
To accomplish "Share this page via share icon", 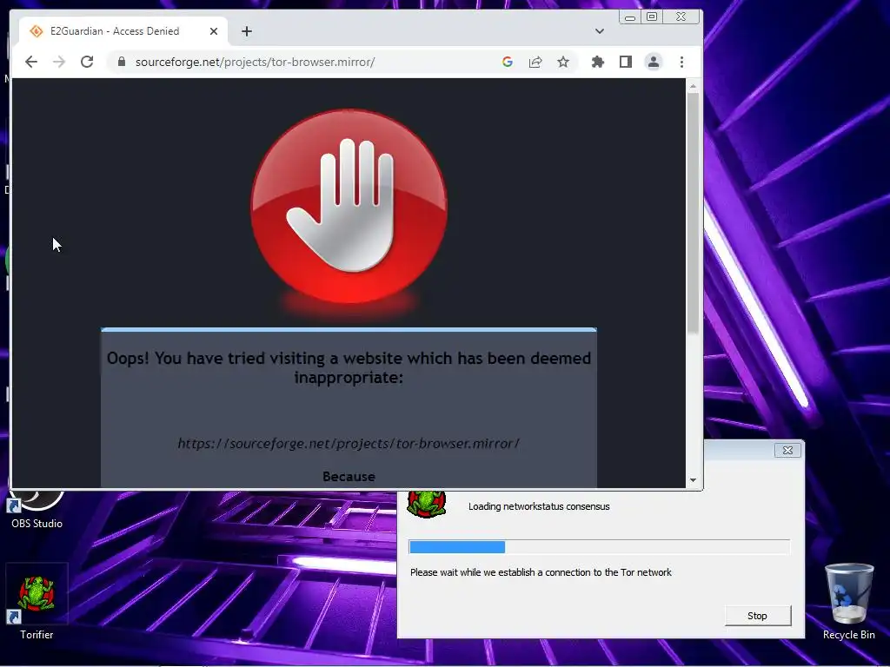I will pos(535,62).
